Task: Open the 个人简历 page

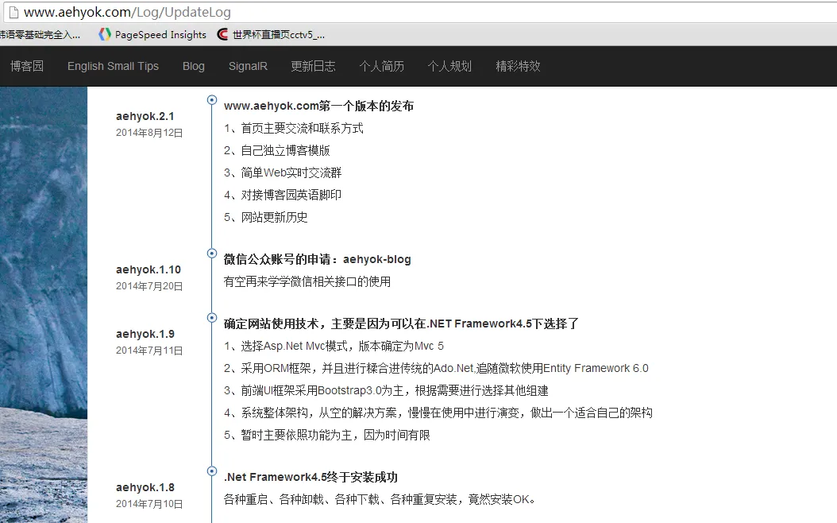Action: [381, 66]
